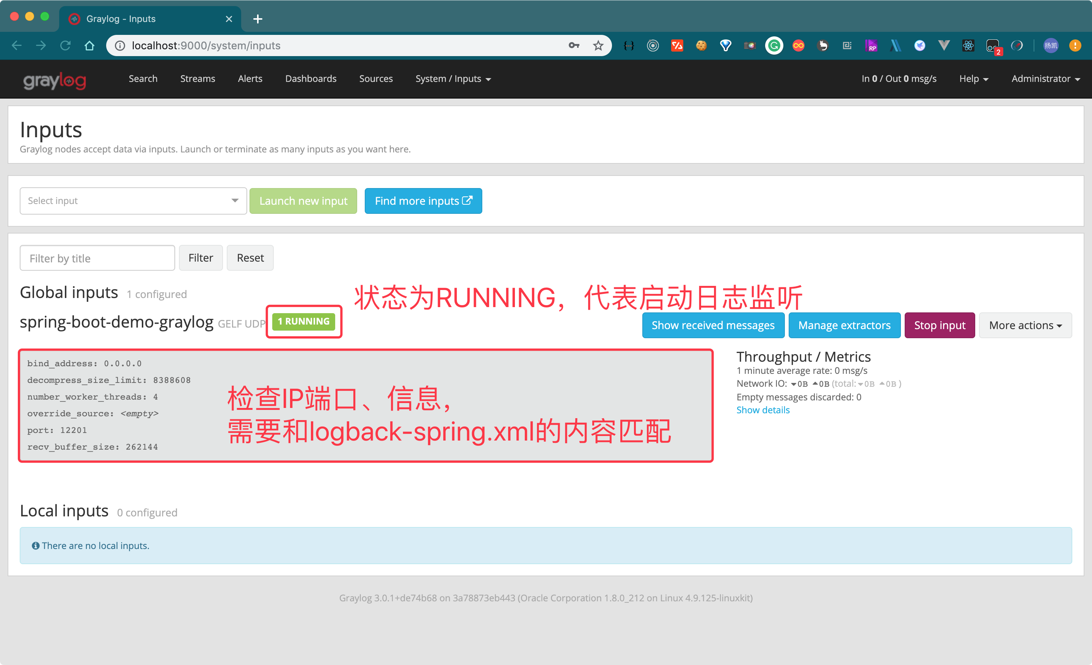Click the recv_buffer_size: 262144 line
1092x665 pixels.
tap(93, 447)
